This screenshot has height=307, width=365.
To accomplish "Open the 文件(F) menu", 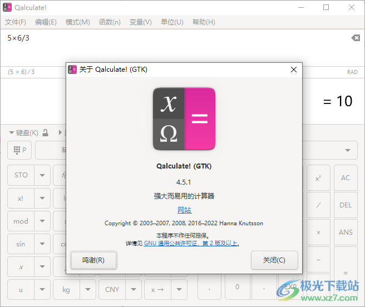I will 16,22.
